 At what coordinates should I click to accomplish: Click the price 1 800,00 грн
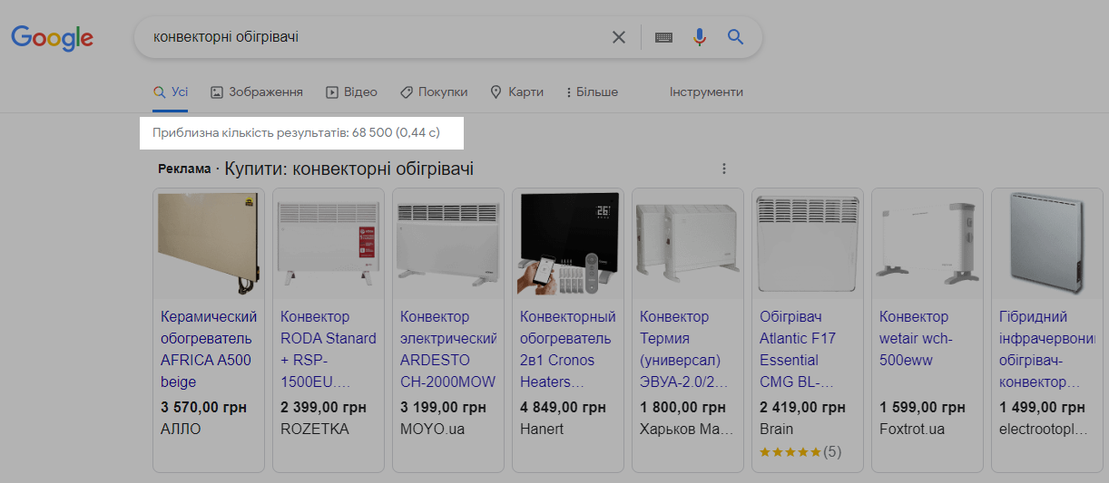[x=682, y=408]
